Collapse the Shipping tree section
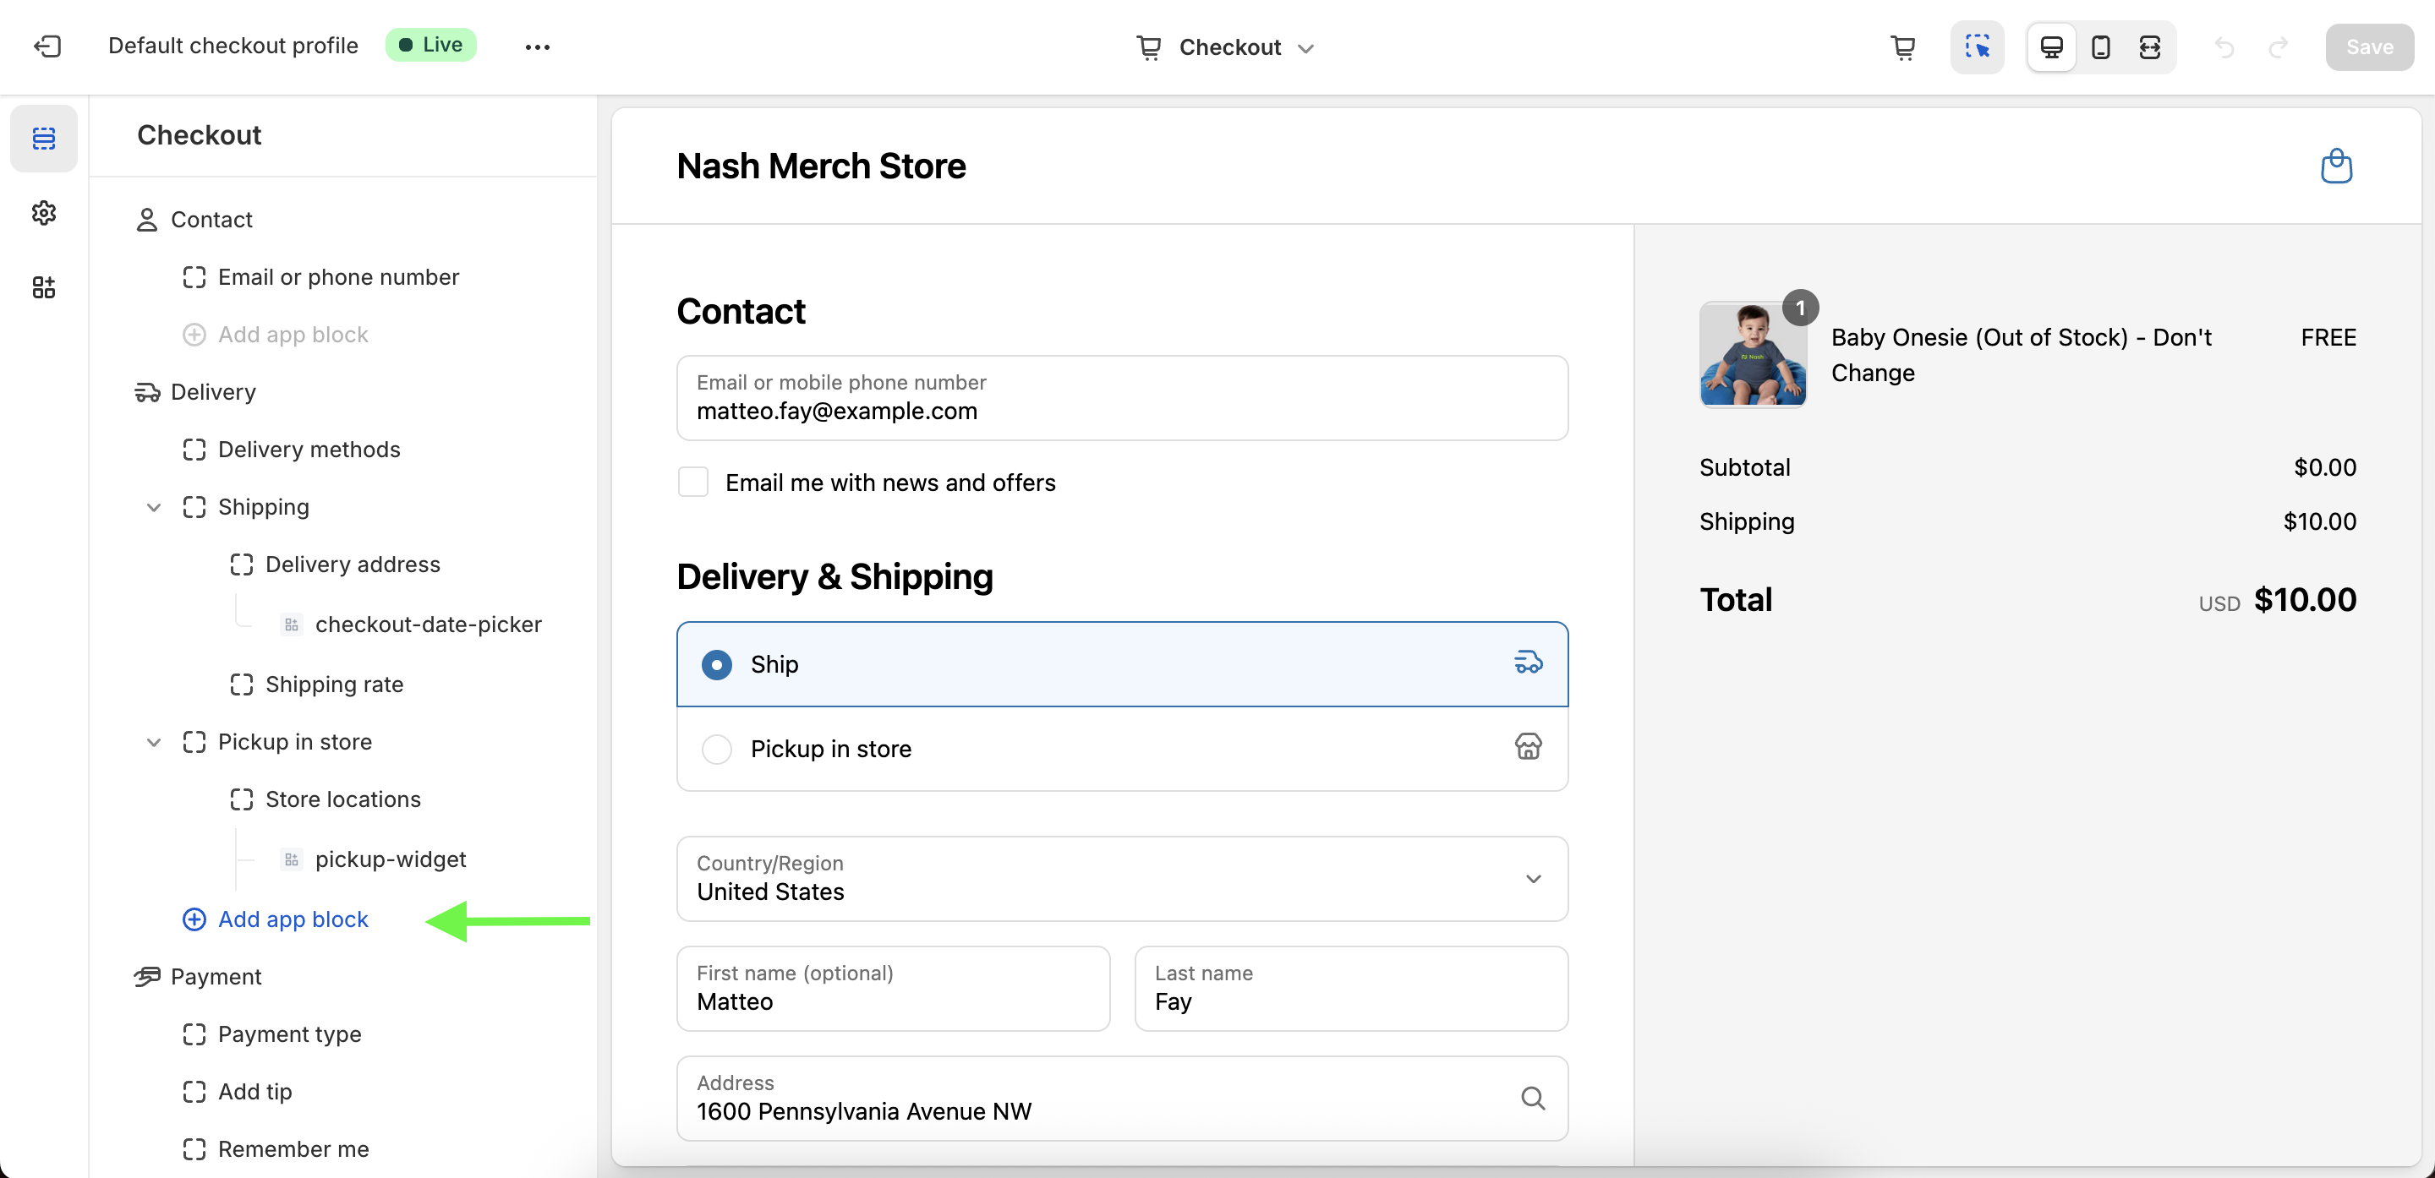Screen dimensions: 2435x1178 pyautogui.click(x=153, y=507)
